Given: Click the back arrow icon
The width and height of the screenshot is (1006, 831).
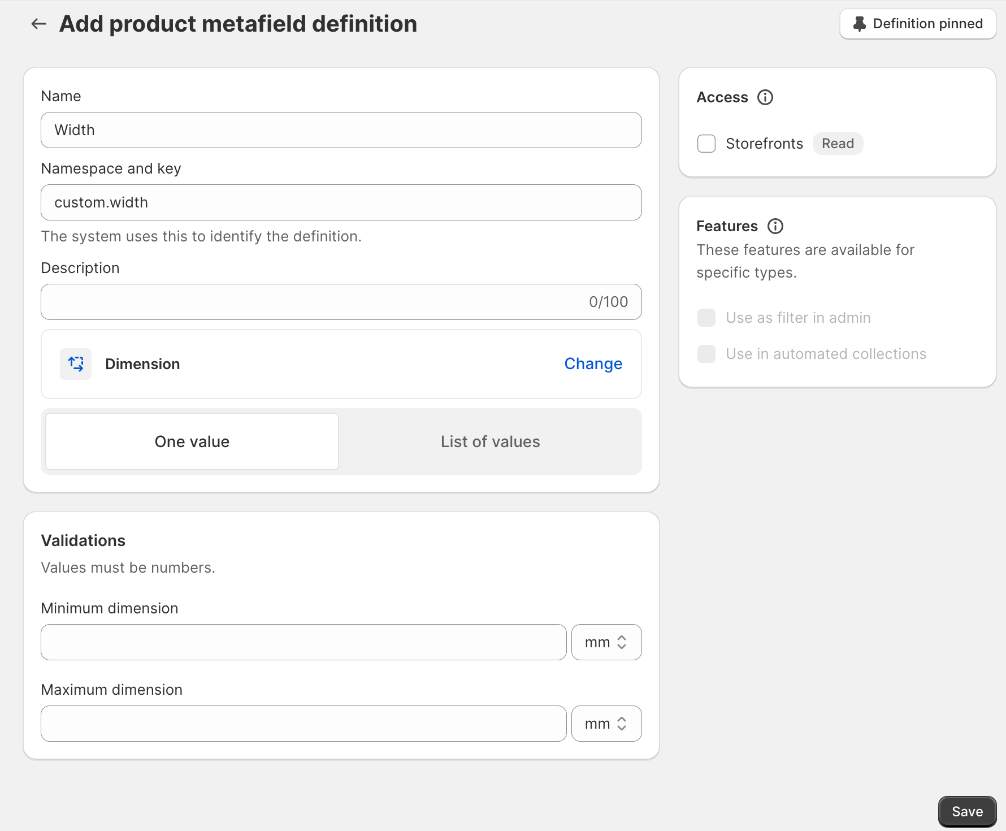Looking at the screenshot, I should click(x=38, y=24).
